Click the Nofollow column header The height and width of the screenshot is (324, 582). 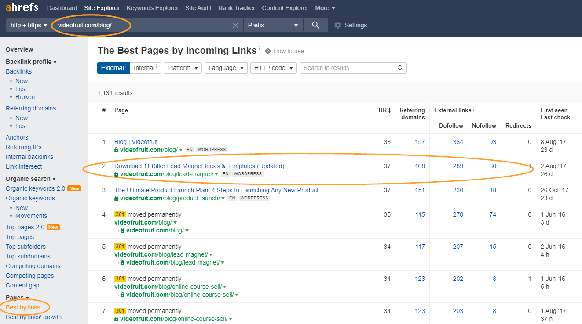coord(484,125)
